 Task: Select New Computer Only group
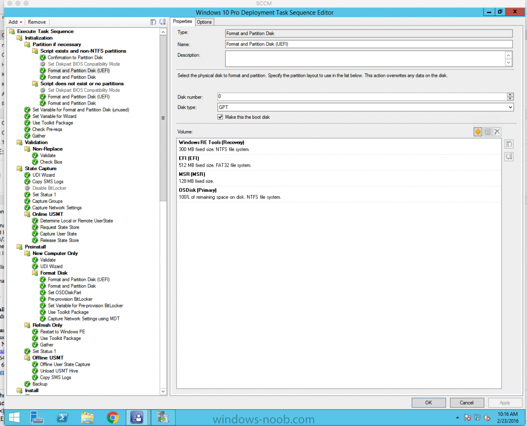pyautogui.click(x=55, y=253)
